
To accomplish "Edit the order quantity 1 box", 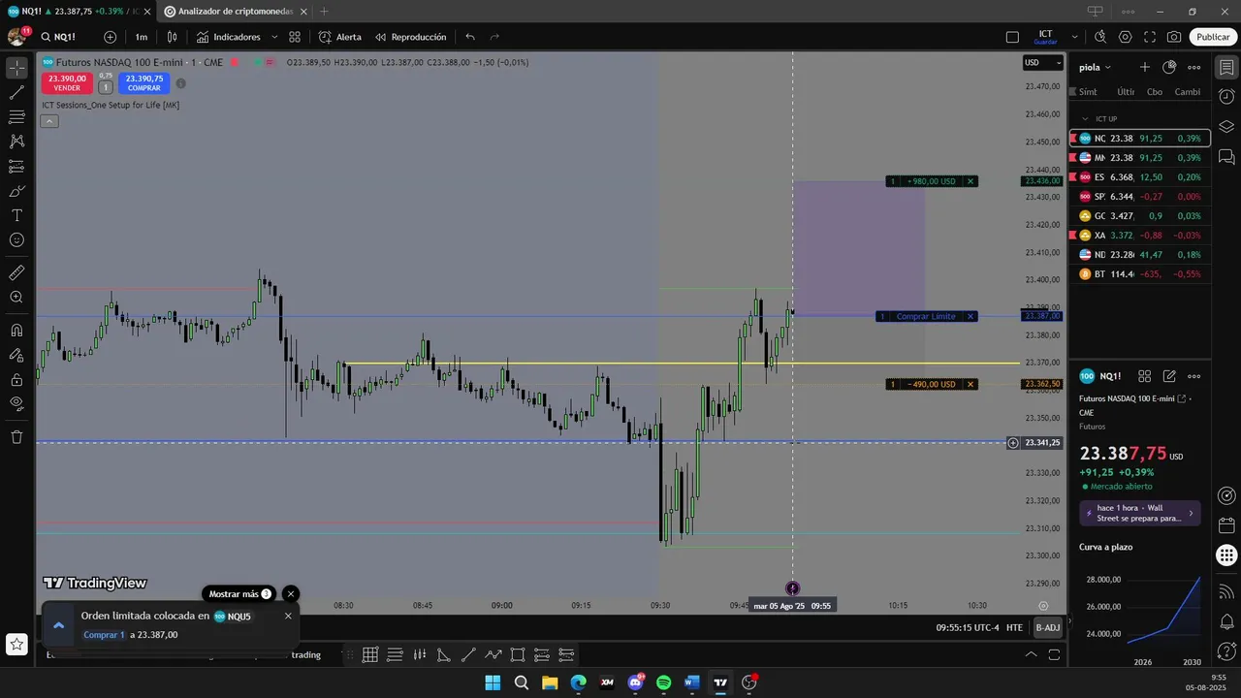I will point(106,87).
